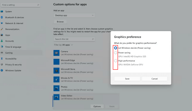The width and height of the screenshot is (192, 111).
Task: Open the Desktop app dropdown
Action: [74, 16]
